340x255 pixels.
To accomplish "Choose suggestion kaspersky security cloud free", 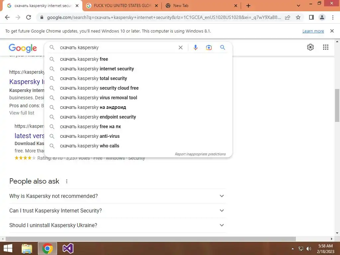I will [138, 88].
